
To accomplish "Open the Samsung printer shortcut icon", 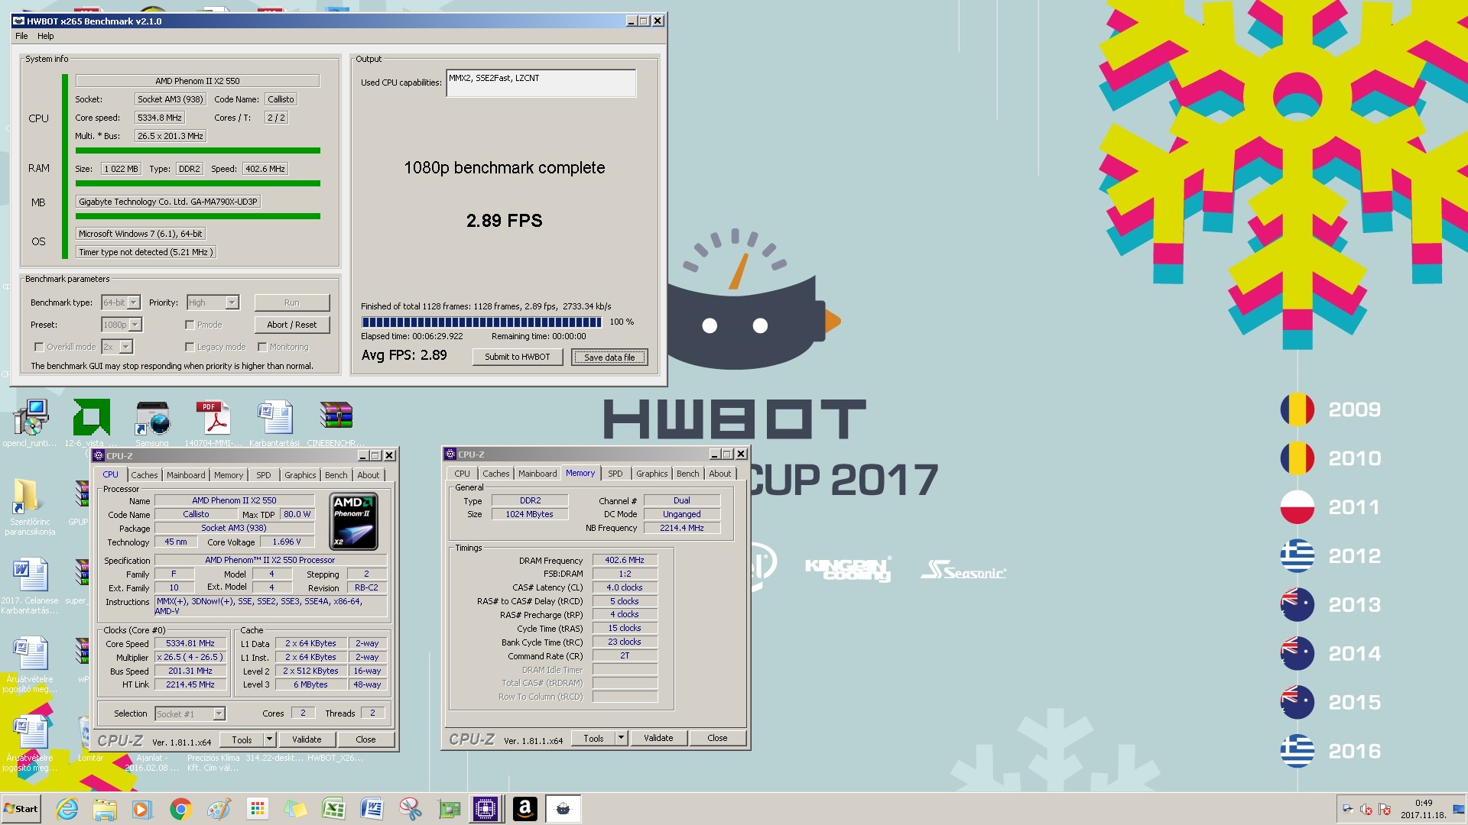I will pyautogui.click(x=152, y=417).
